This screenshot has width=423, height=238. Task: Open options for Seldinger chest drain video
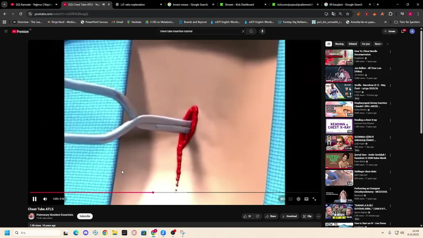coord(390,172)
